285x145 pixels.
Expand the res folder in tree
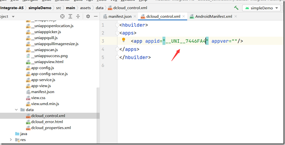[x=11, y=140]
